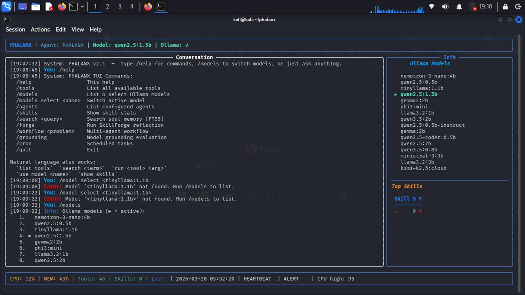Viewport: 525px width, 295px height.
Task: Select gemma:2b in Ollama Models panel
Action: pos(413,131)
